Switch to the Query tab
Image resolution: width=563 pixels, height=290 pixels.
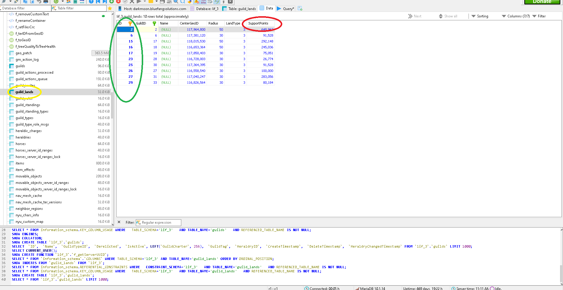285,9
